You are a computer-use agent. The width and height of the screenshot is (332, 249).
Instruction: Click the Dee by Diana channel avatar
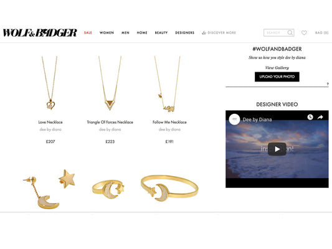(x=234, y=120)
